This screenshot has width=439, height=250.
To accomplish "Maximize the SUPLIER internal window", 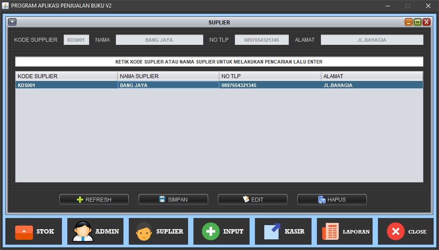I will 418,22.
